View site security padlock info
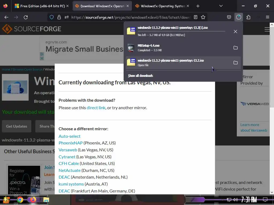The width and height of the screenshot is (274, 205). [x=59, y=17]
